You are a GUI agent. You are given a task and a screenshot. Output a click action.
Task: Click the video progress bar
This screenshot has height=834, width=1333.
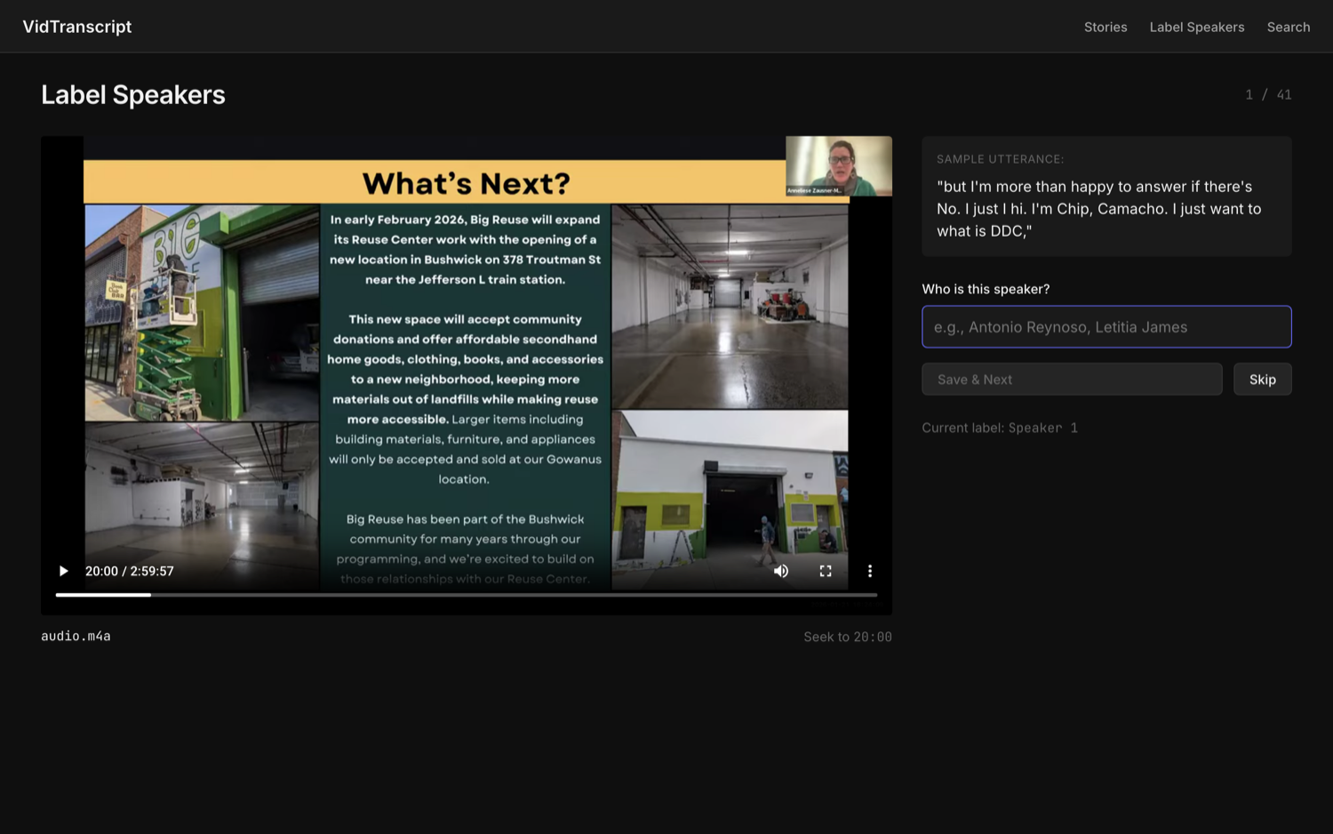(x=467, y=594)
